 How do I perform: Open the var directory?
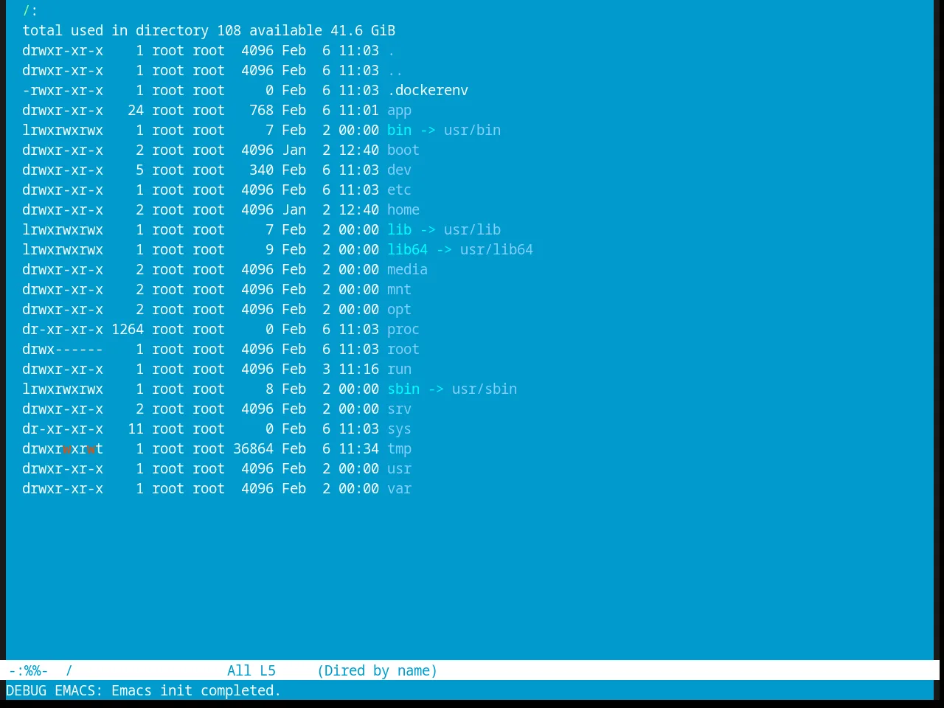[x=399, y=488]
